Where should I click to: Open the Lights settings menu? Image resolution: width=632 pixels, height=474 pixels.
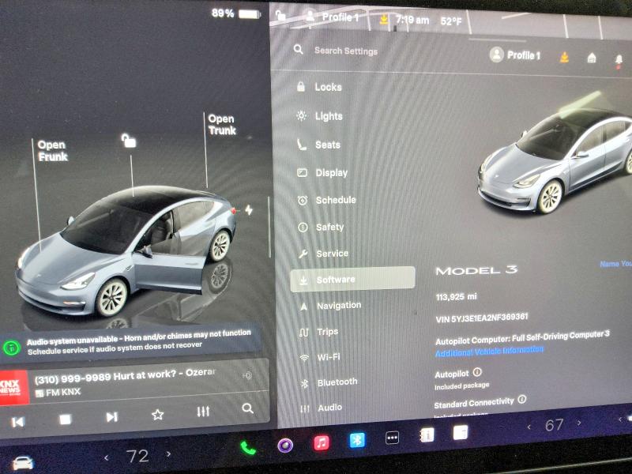point(319,116)
